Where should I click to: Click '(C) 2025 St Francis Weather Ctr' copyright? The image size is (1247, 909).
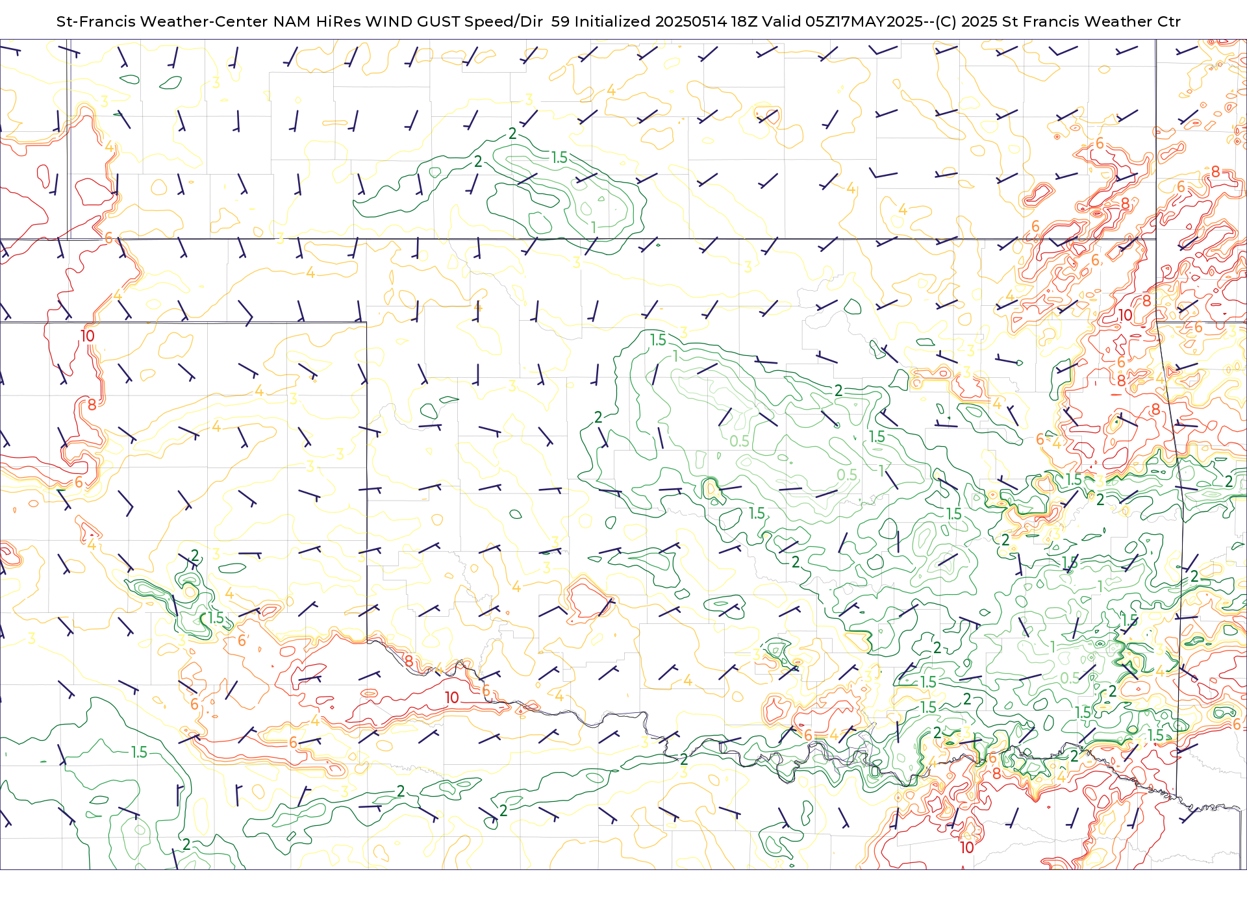coord(1058,21)
